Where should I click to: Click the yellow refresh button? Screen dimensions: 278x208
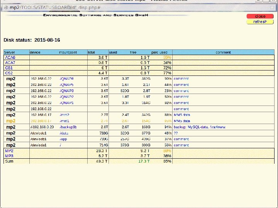[260, 22]
